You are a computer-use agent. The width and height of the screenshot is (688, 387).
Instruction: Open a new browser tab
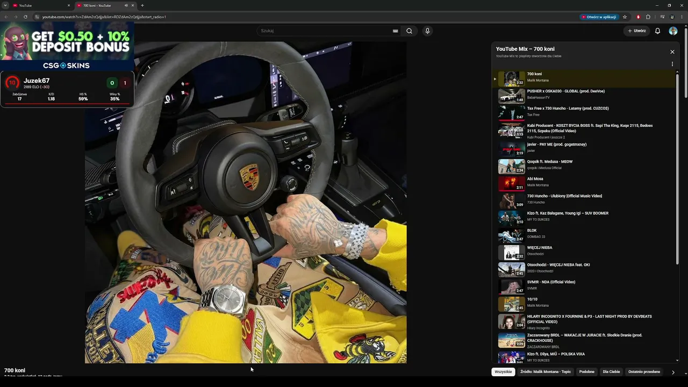tap(142, 5)
